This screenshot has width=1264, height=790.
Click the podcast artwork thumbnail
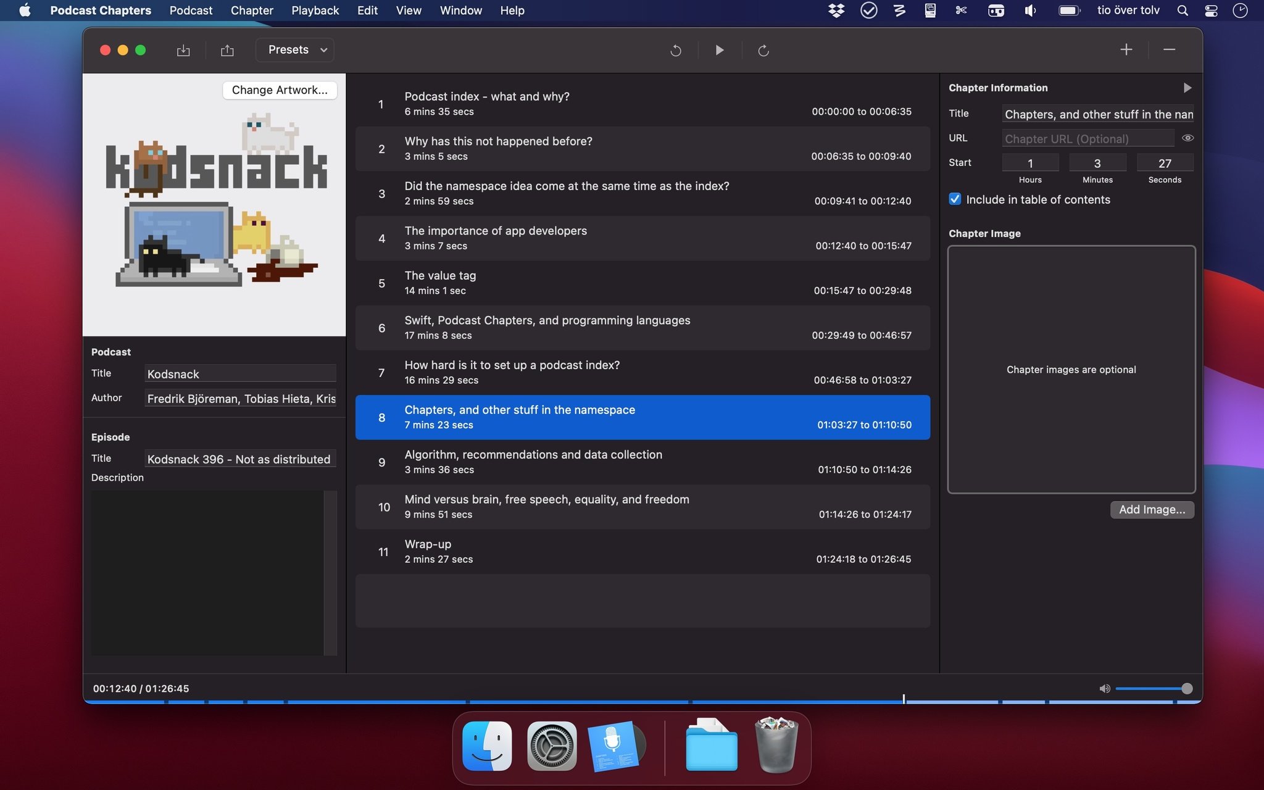(214, 205)
